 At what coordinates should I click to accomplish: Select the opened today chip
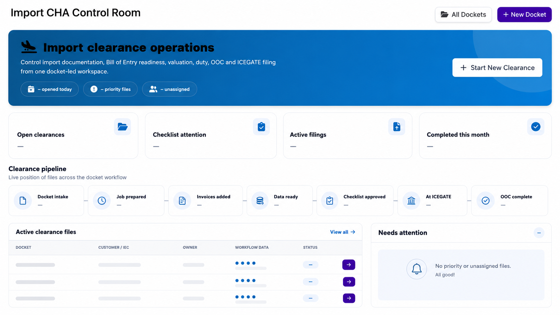[50, 89]
